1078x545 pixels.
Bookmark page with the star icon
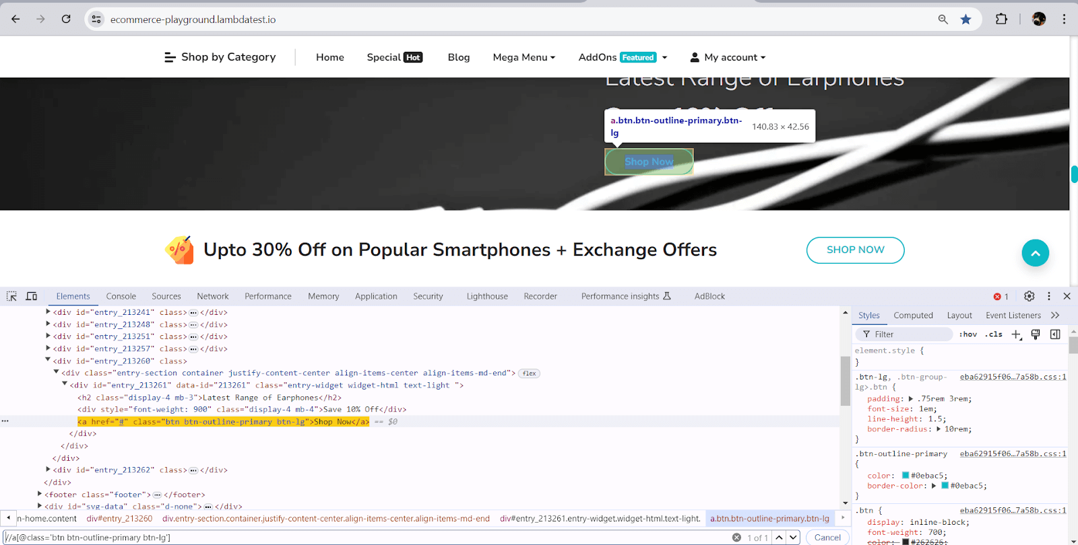(965, 20)
